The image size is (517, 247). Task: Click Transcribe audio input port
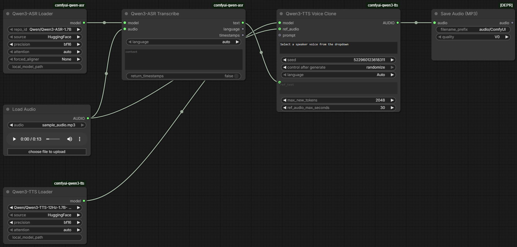coord(125,29)
